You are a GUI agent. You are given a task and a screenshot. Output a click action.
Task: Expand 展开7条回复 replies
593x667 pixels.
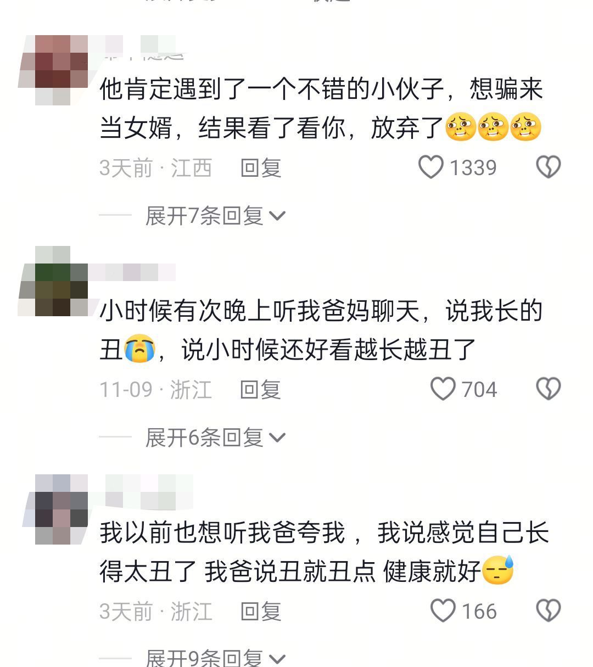pyautogui.click(x=215, y=216)
